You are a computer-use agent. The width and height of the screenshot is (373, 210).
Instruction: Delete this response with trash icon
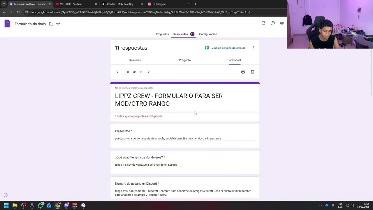(x=253, y=72)
